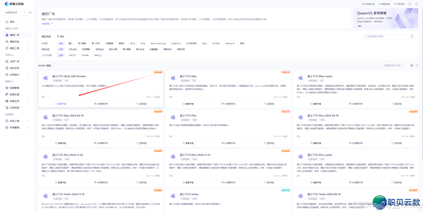
Task: Open API调用示例 for 通义千问-QwQ-32B-Preview
Action: pos(101,104)
